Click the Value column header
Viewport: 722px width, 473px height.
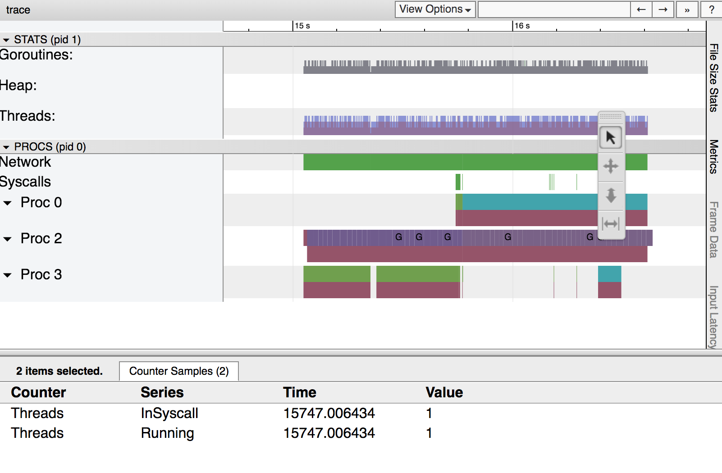[x=444, y=392]
